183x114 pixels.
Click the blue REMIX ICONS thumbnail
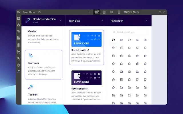86,39
